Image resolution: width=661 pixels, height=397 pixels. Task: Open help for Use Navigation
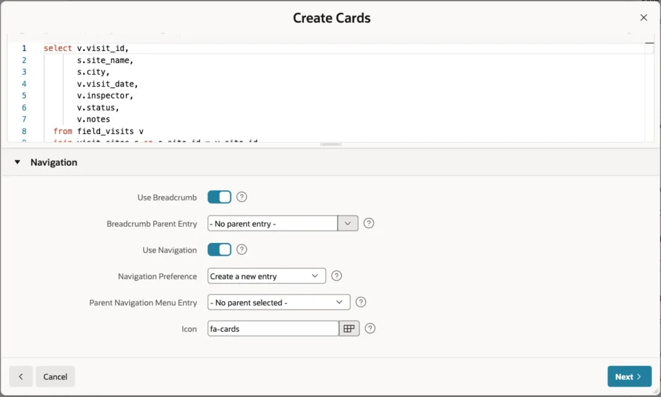click(241, 249)
